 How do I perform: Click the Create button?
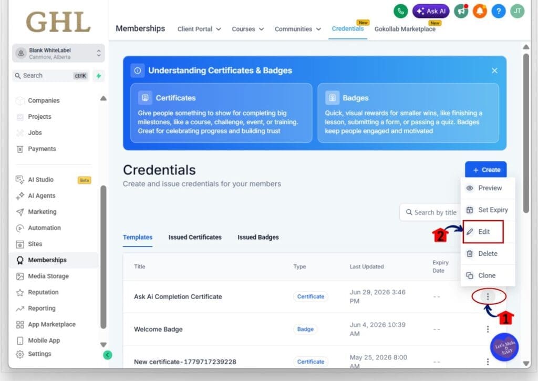[485, 170]
